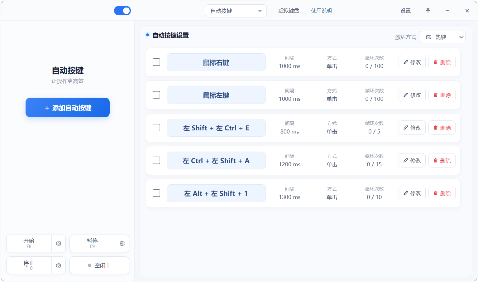478x282 pixels.
Task: Delete the 左 Alt + 左 Shift + 1 row
Action: click(x=442, y=193)
